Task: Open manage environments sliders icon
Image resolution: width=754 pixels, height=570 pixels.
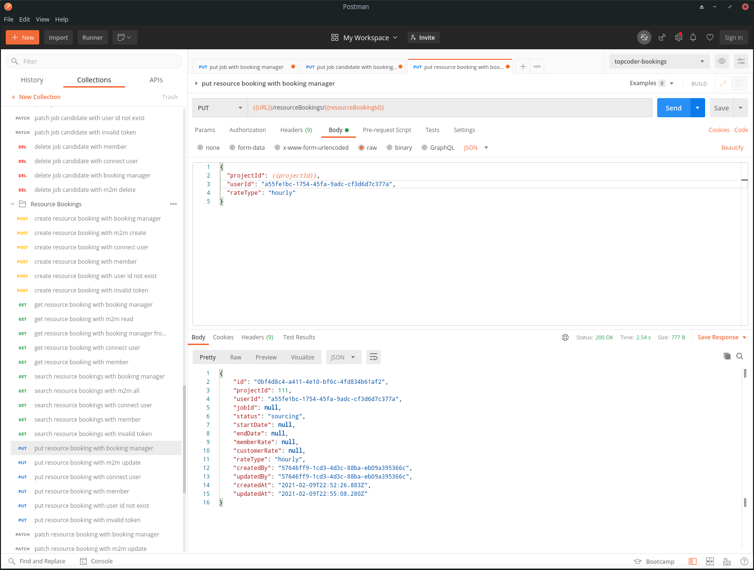Action: pyautogui.click(x=741, y=61)
